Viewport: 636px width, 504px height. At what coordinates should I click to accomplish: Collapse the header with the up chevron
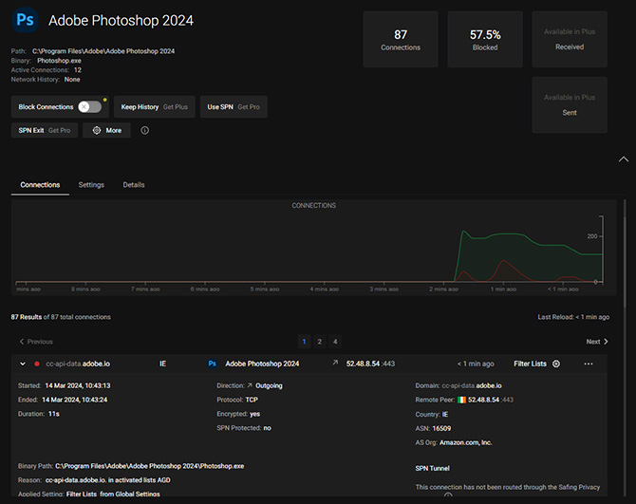[x=623, y=159]
